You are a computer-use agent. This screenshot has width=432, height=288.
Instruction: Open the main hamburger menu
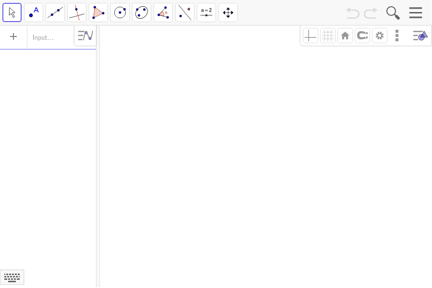pos(416,12)
